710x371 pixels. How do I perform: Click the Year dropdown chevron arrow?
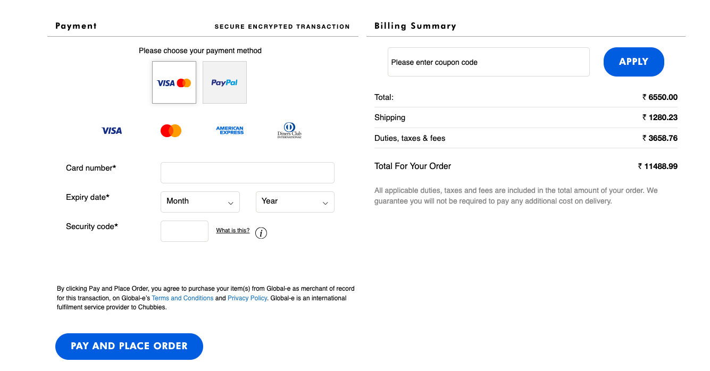[325, 203]
